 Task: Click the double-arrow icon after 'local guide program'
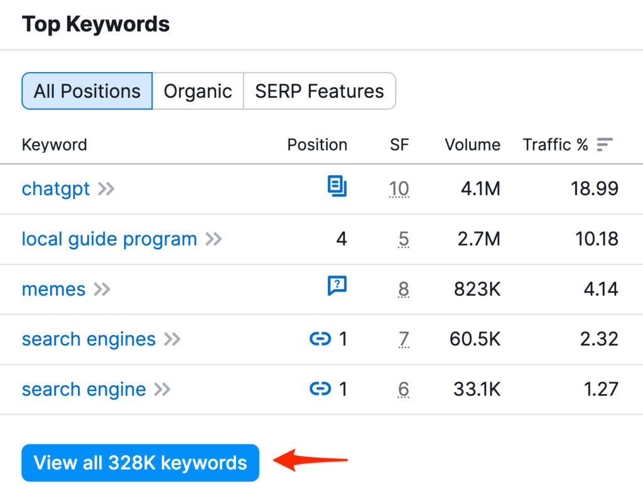pos(213,238)
